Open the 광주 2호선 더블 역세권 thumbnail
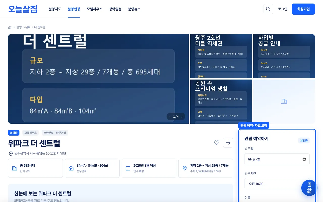 coord(221,56)
